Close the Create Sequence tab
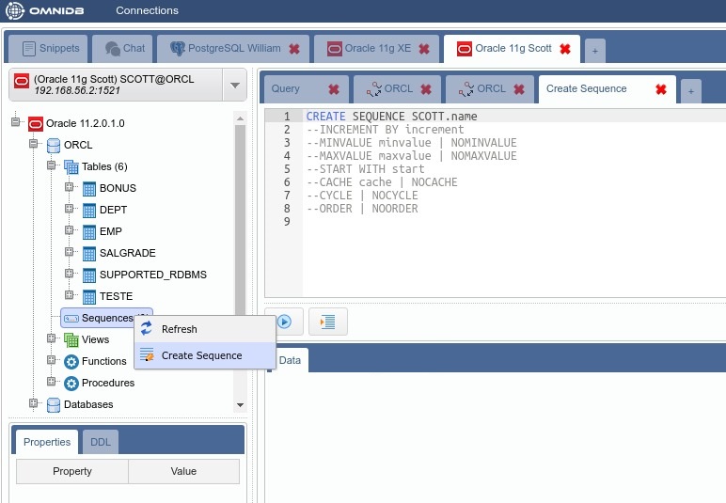Viewport: 726px width, 503px height. click(660, 89)
